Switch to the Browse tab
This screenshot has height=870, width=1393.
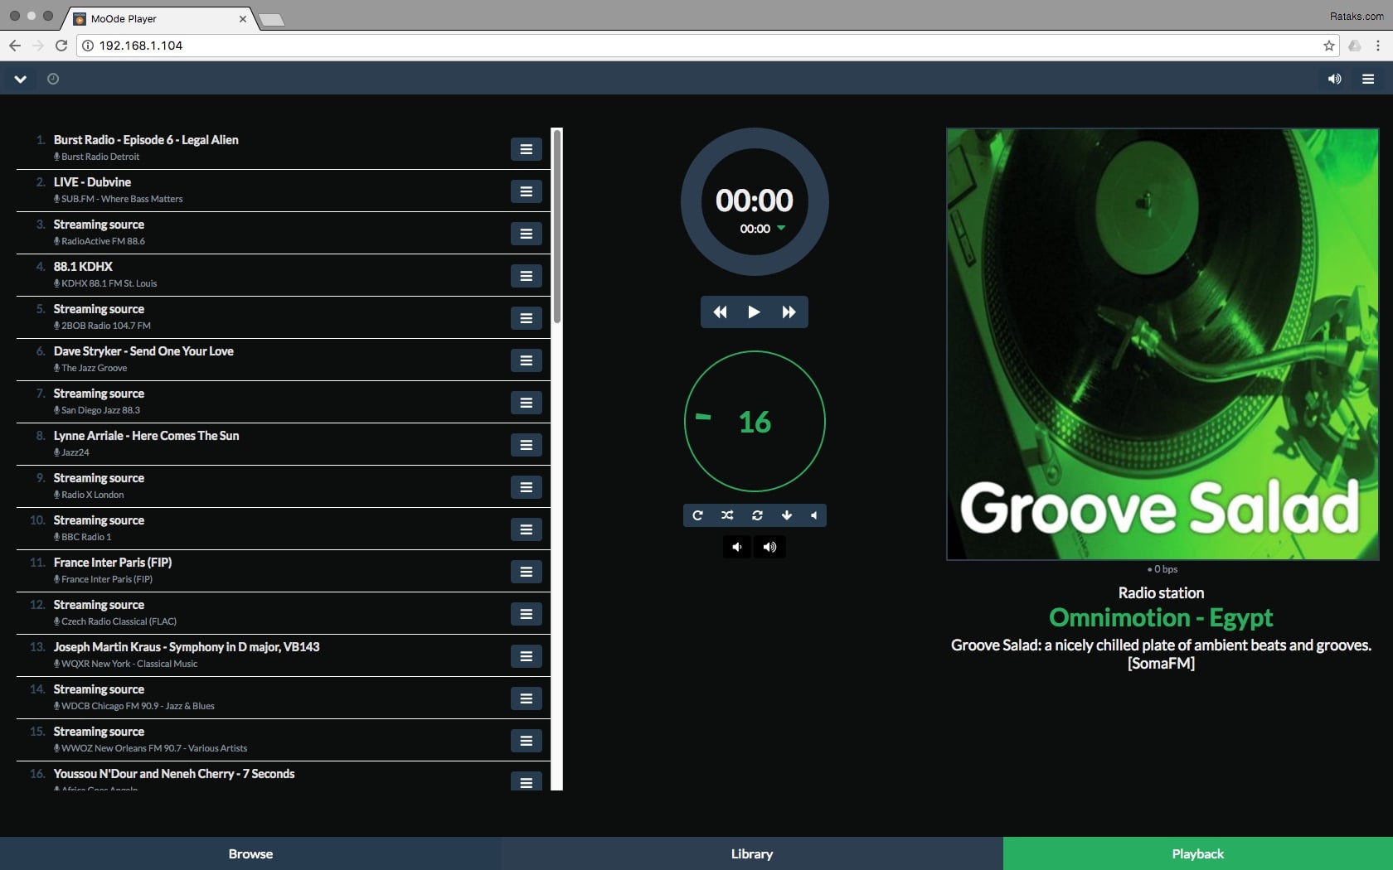250,853
